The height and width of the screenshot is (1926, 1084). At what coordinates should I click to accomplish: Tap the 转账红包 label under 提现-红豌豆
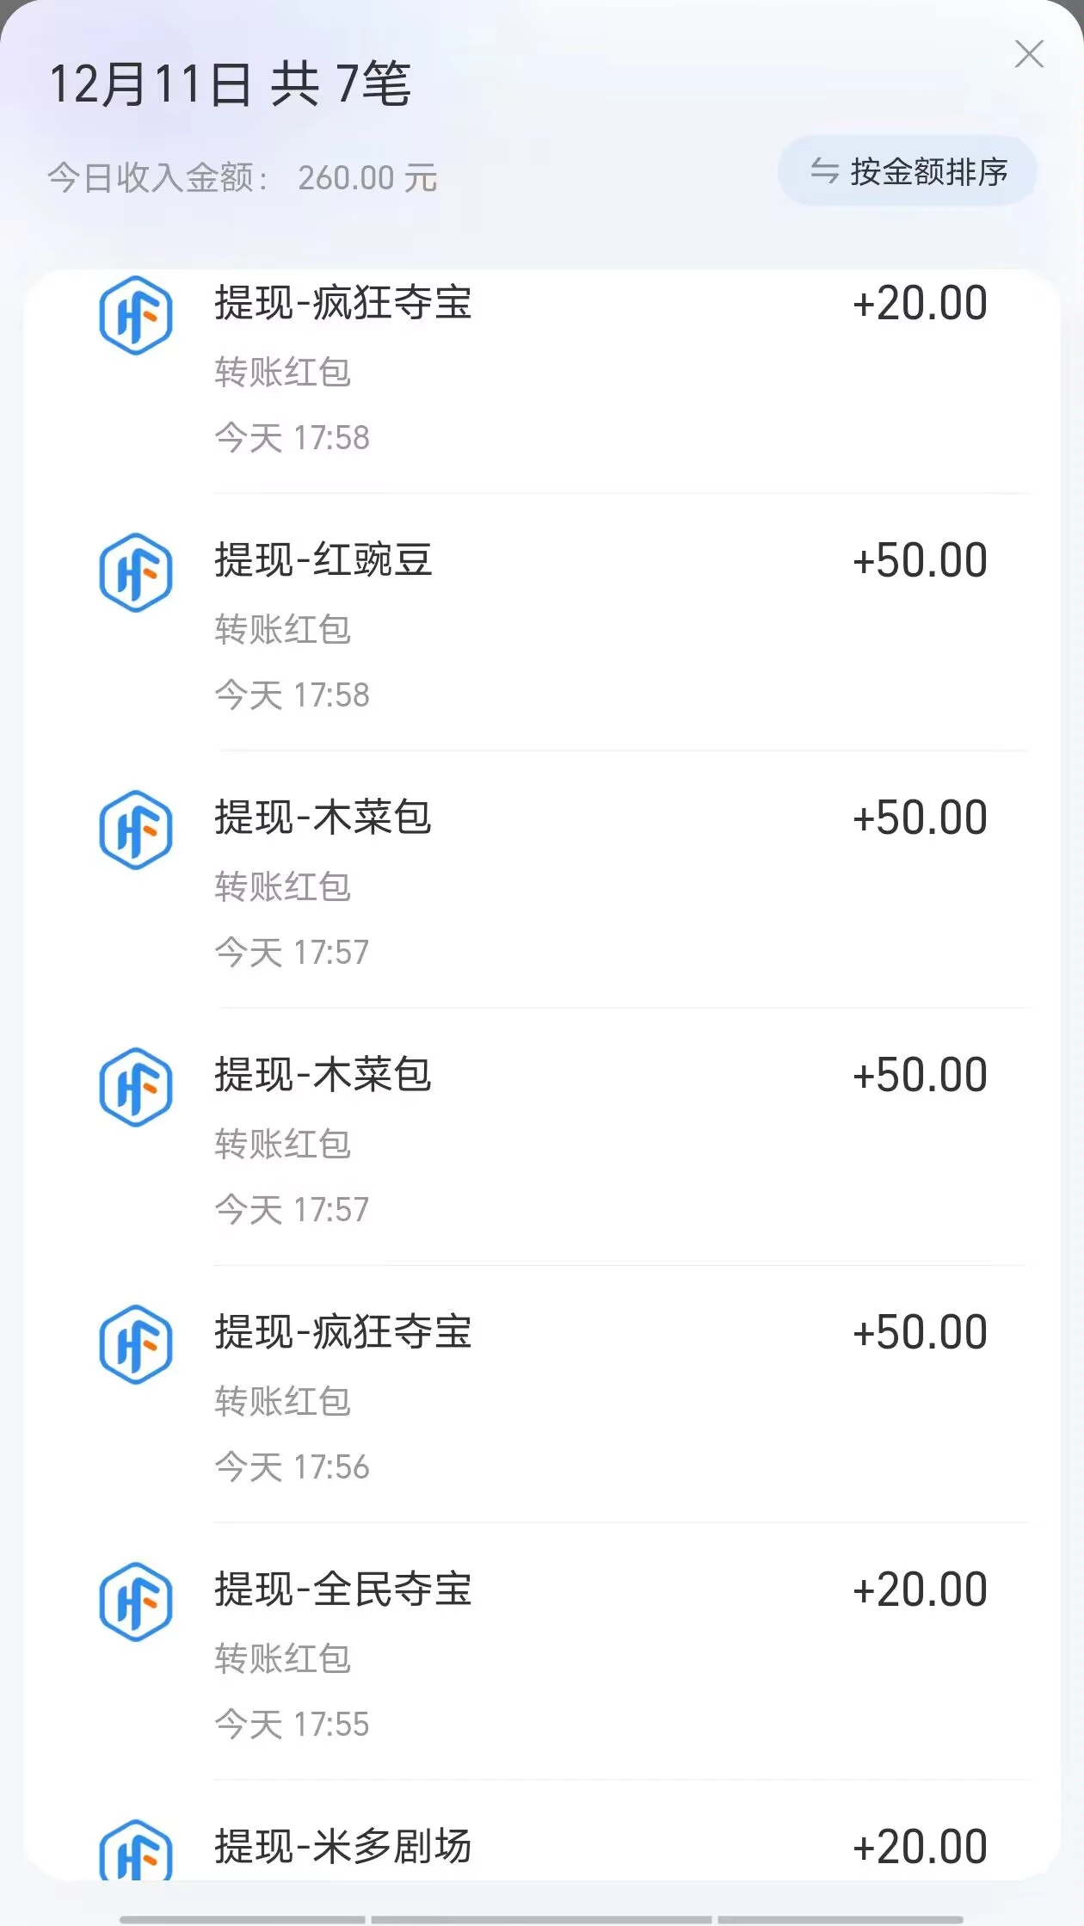(283, 630)
